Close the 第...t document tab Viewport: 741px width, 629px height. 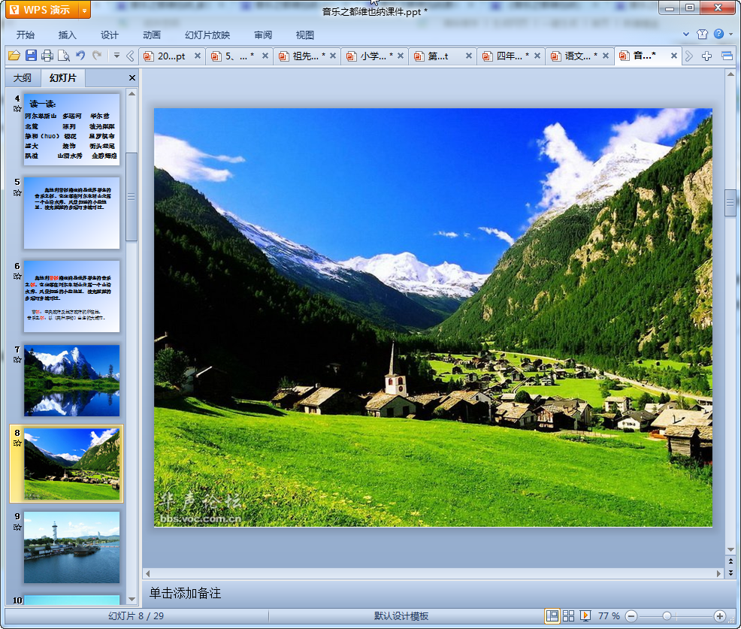pyautogui.click(x=469, y=56)
